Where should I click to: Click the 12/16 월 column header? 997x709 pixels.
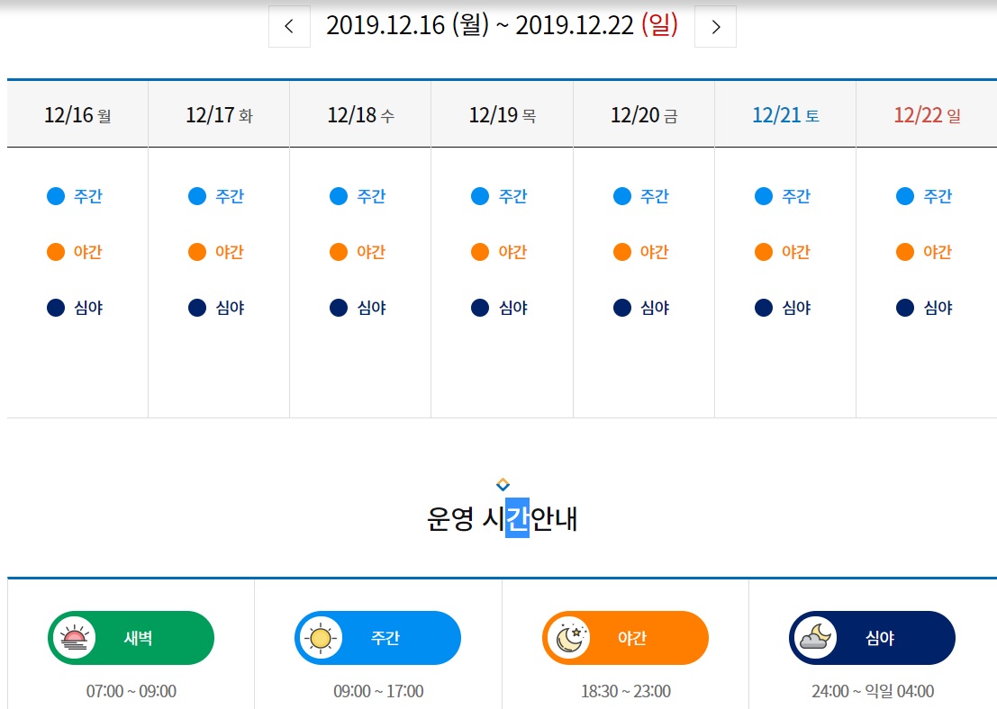[77, 115]
